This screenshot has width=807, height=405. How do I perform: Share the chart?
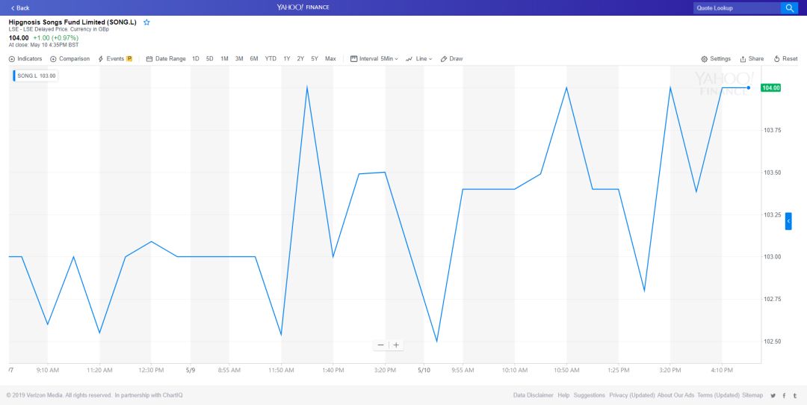point(752,59)
